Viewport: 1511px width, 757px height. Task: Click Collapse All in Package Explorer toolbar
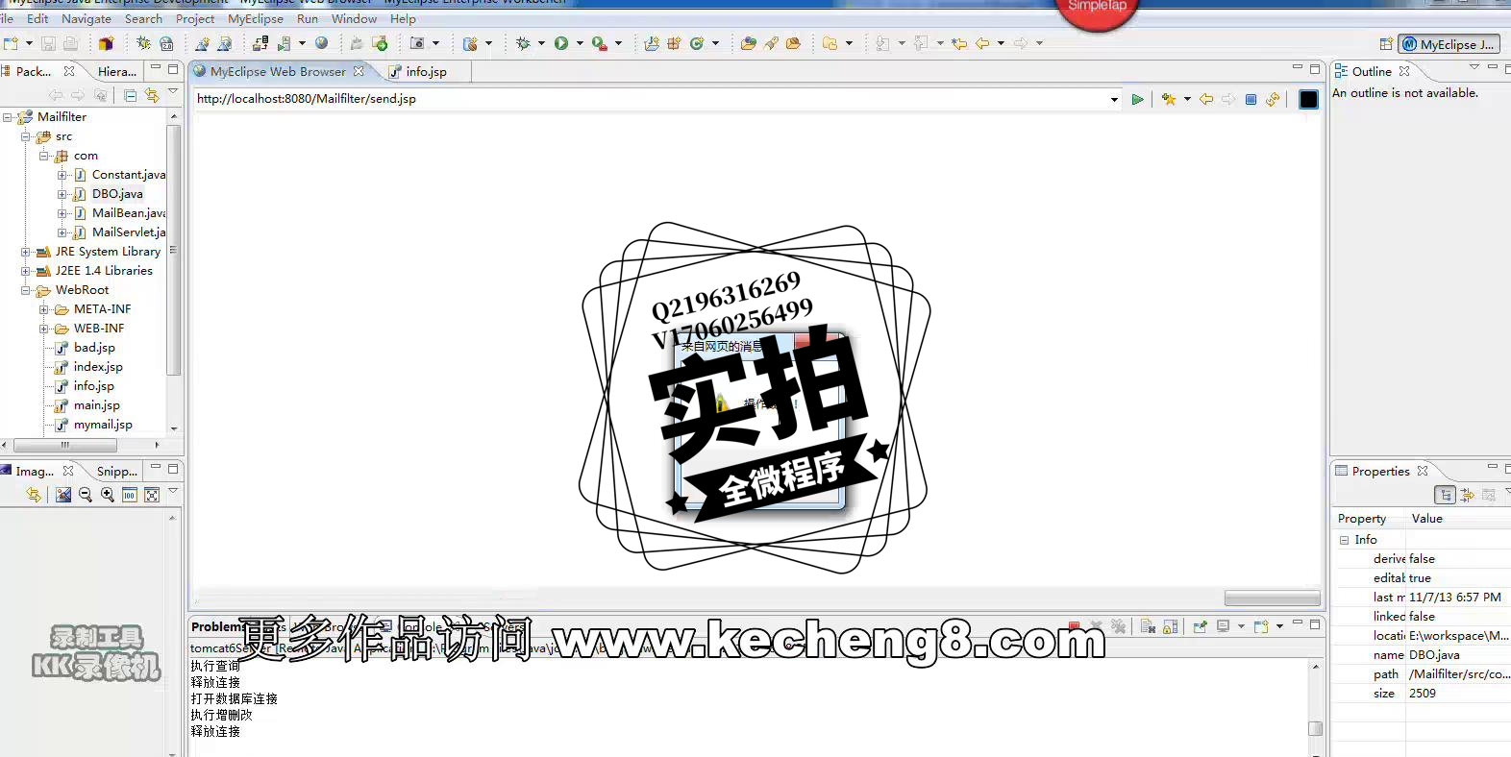point(130,95)
